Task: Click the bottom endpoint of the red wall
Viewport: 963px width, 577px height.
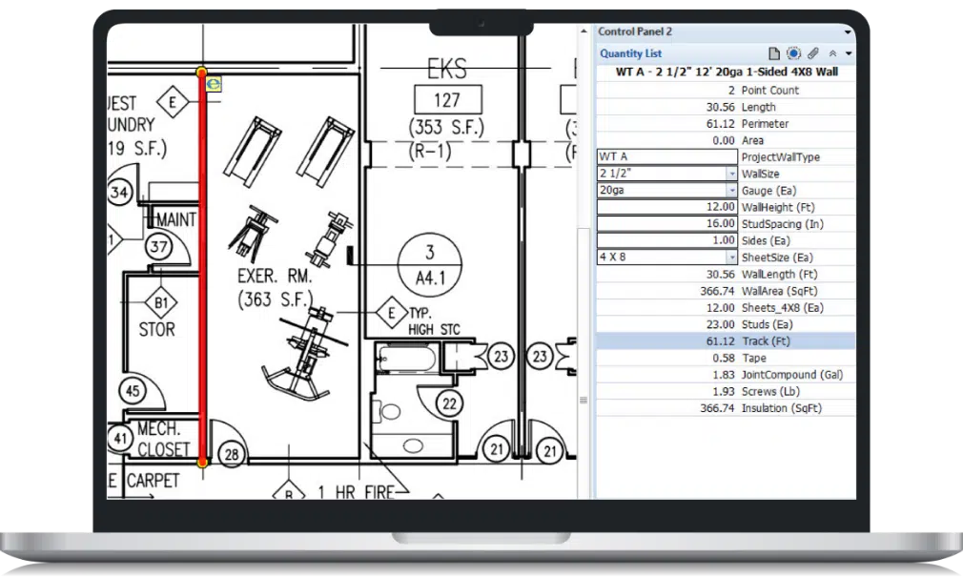Action: [202, 463]
